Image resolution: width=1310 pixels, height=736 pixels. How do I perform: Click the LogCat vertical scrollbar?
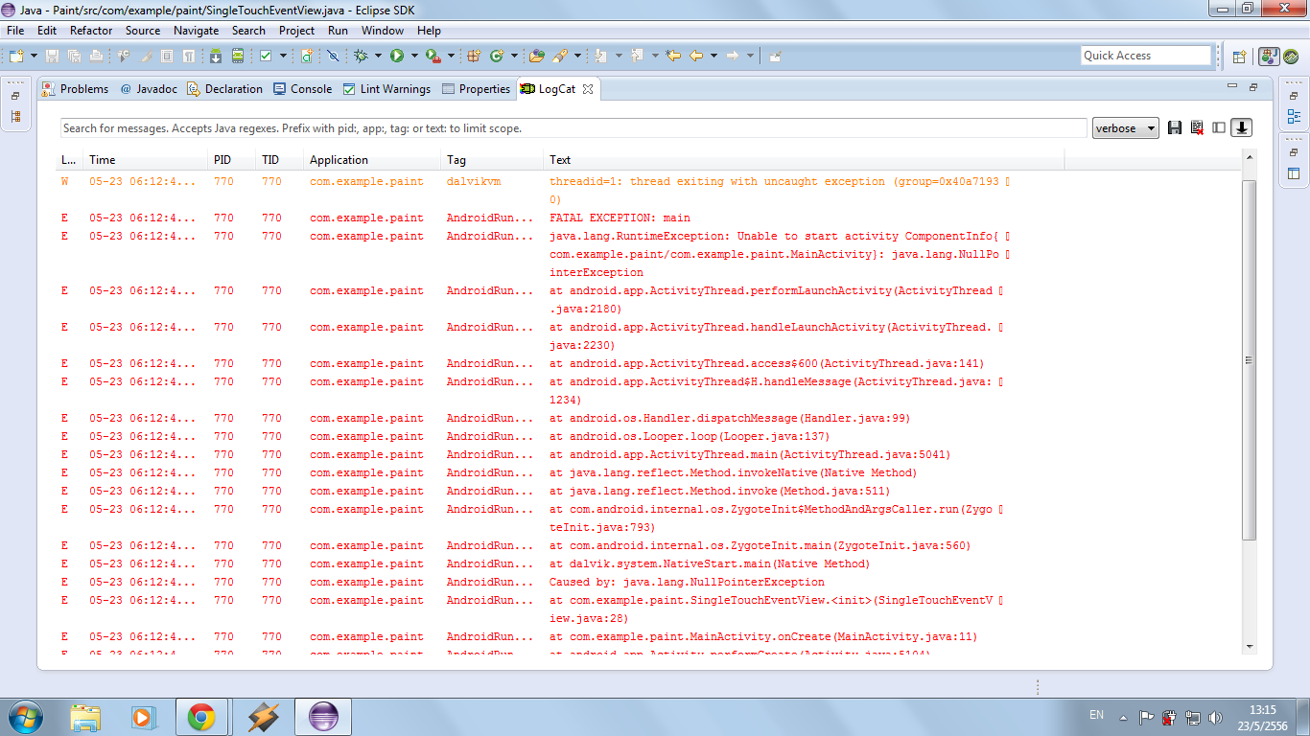coord(1249,359)
